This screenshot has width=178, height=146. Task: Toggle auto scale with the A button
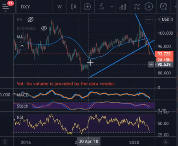165,142
